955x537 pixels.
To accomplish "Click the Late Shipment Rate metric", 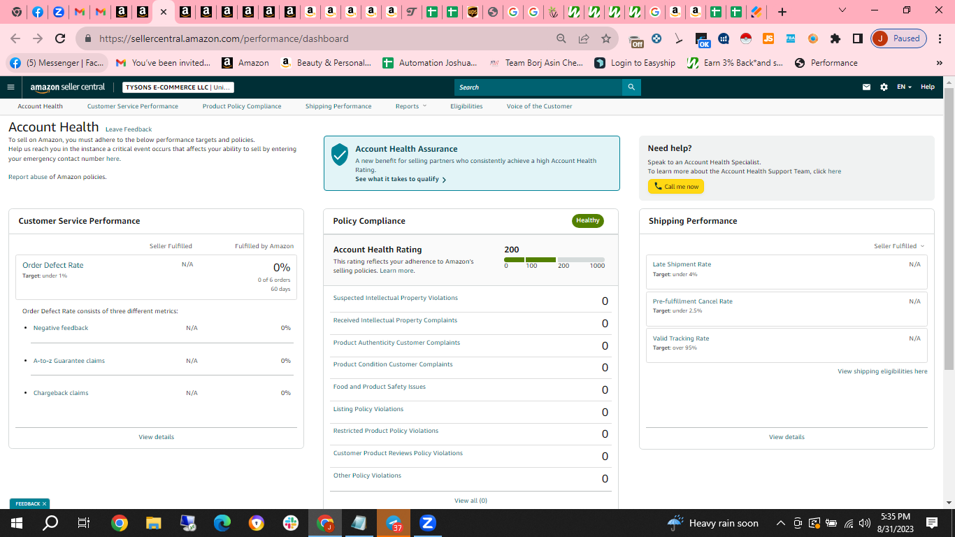I will pos(787,272).
